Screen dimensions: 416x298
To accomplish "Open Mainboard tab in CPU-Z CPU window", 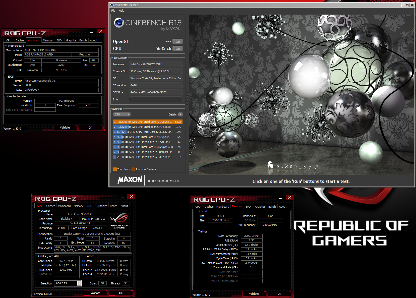I will click(64, 206).
